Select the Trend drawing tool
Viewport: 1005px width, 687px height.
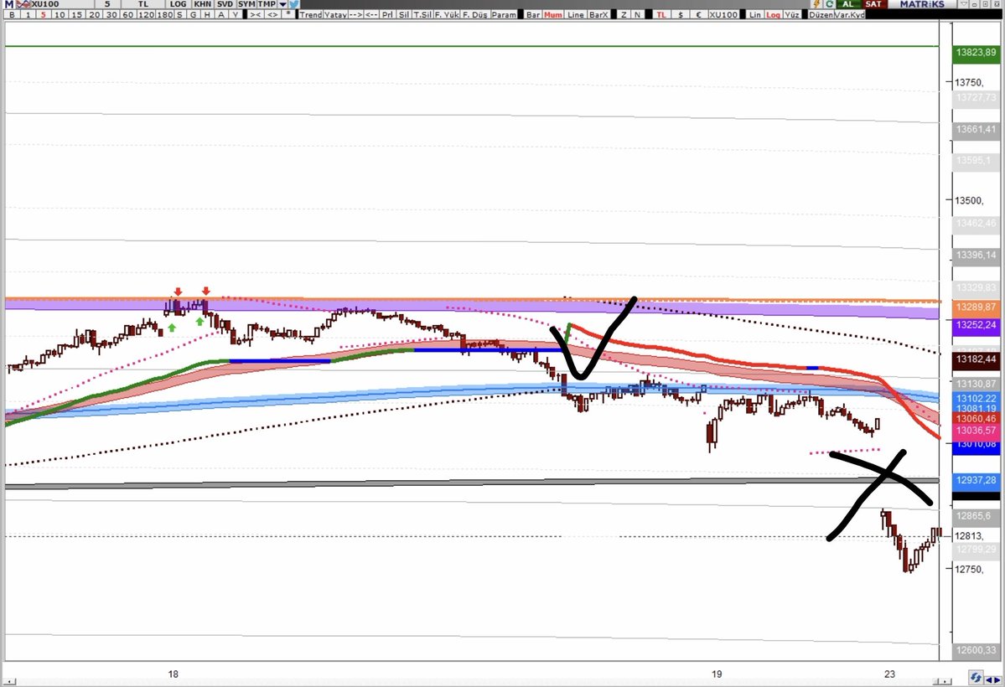pyautogui.click(x=311, y=14)
